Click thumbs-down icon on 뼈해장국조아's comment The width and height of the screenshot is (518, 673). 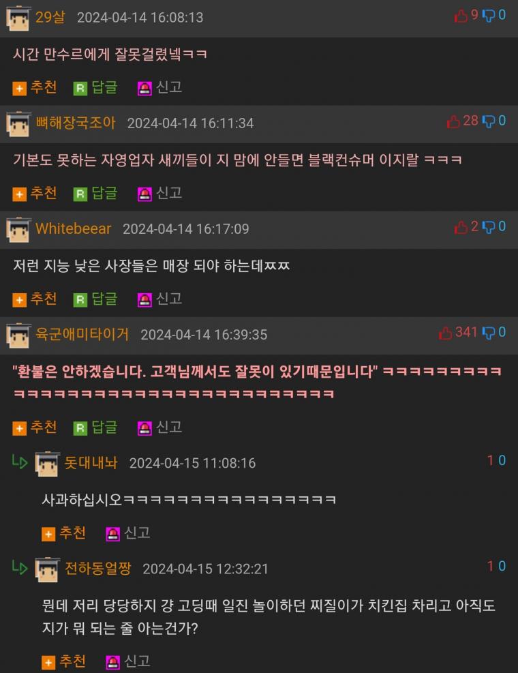pyautogui.click(x=489, y=121)
